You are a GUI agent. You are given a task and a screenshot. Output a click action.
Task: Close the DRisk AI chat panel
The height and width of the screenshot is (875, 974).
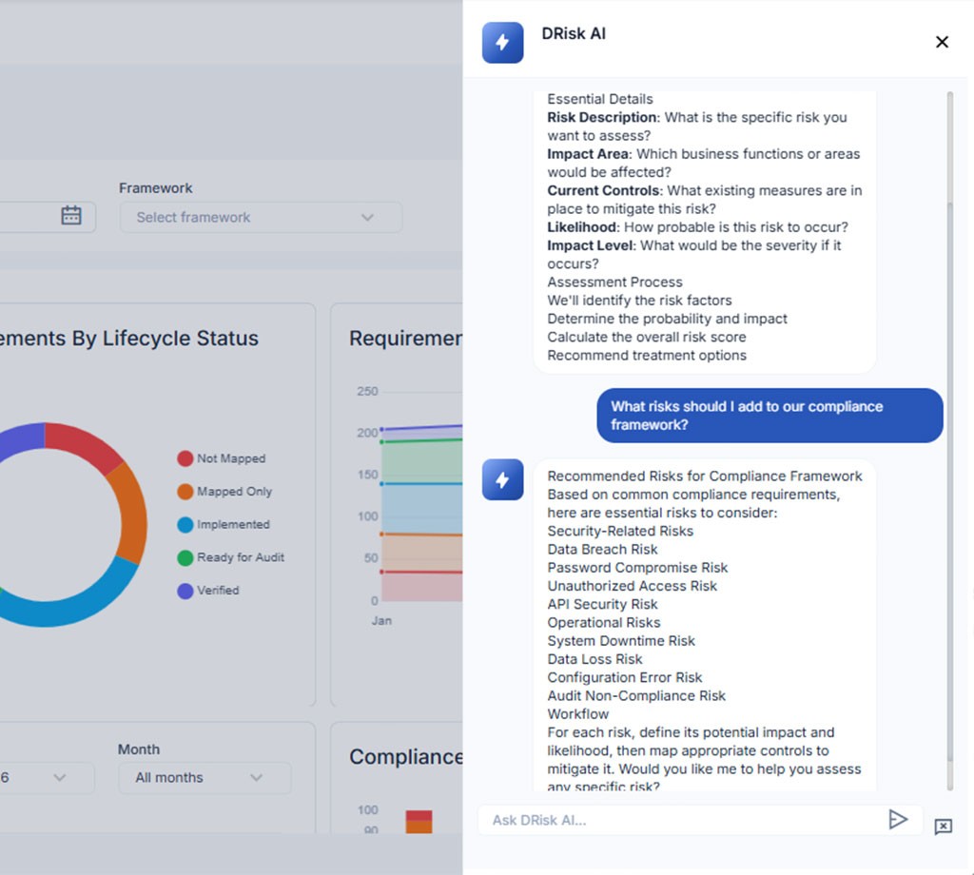(x=942, y=42)
